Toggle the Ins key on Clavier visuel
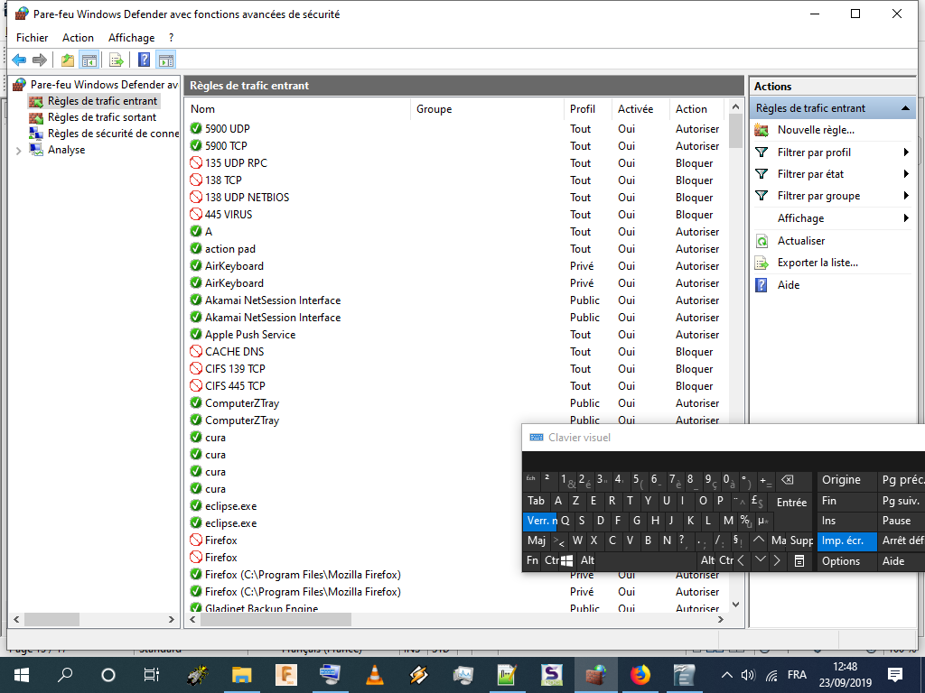 [x=846, y=521]
